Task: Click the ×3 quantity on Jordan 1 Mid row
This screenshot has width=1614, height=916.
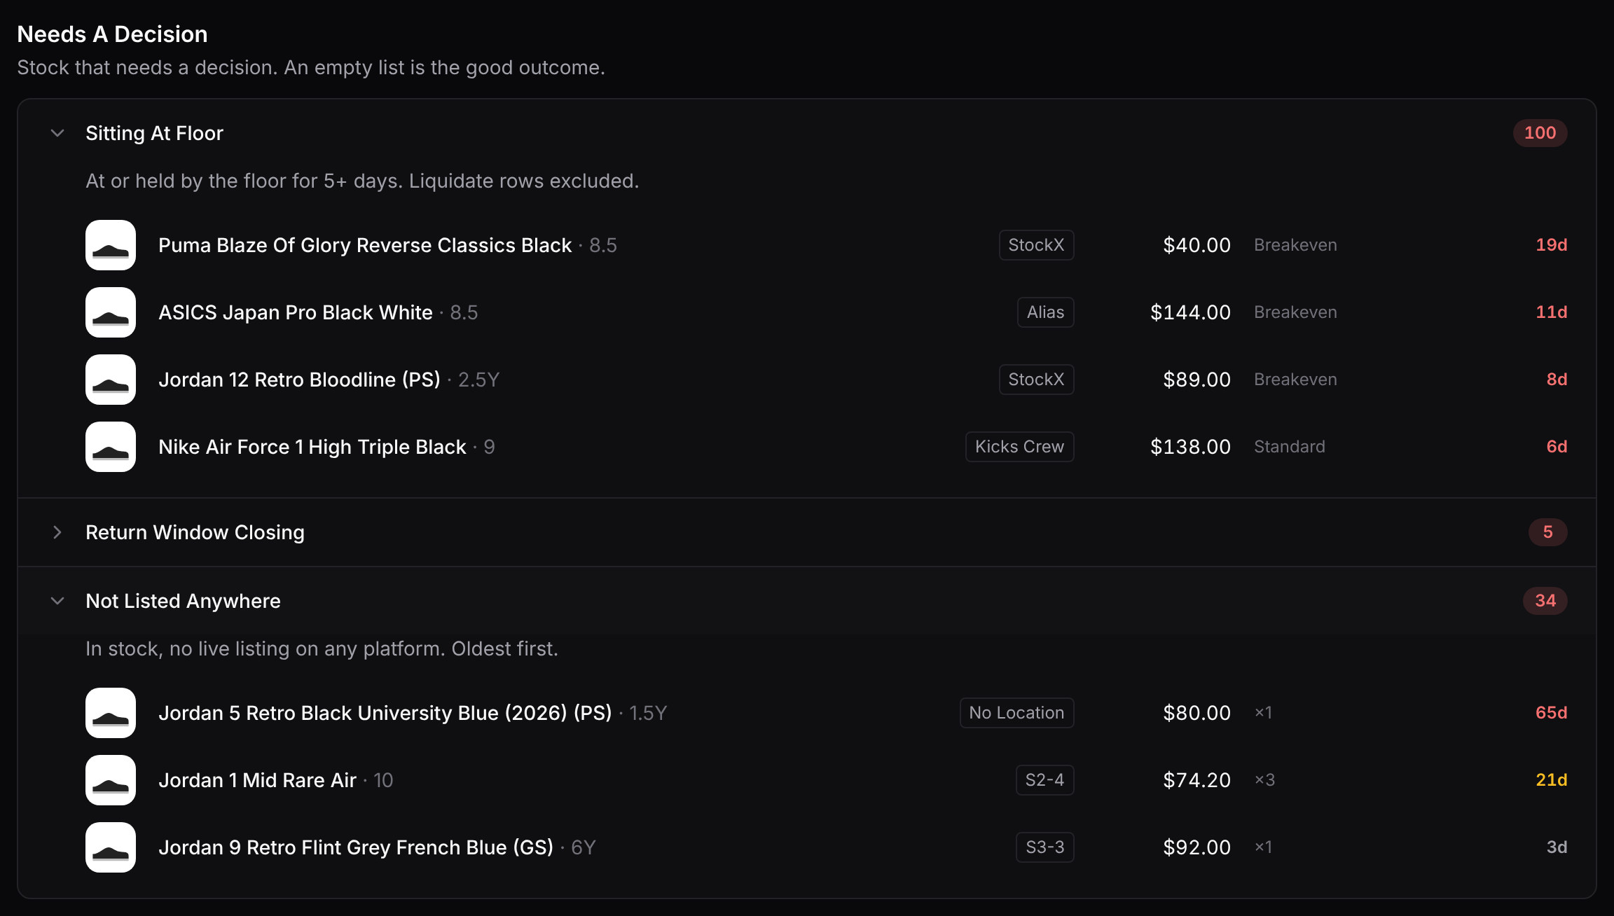Action: tap(1264, 780)
